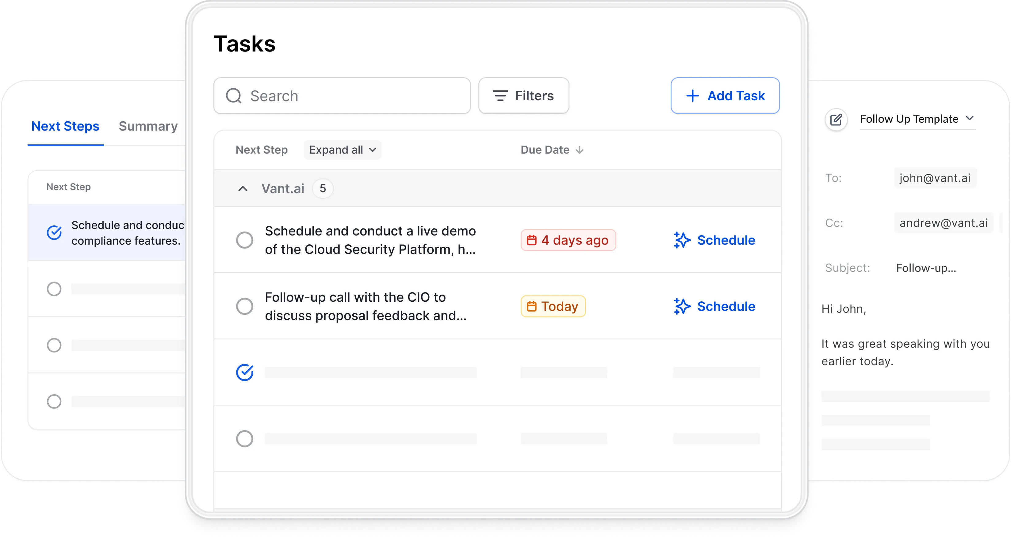1011x539 pixels.
Task: Click the andrew@vant.ai Cc chip
Action: click(x=944, y=223)
